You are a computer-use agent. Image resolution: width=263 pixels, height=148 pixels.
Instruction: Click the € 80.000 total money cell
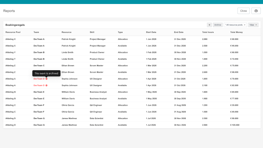[234, 39]
